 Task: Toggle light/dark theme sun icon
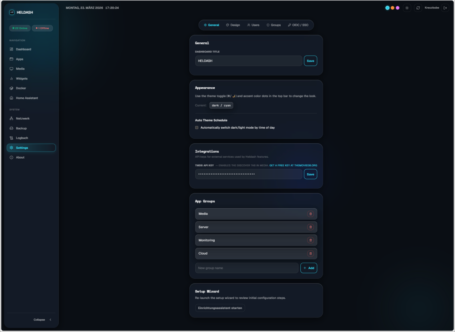click(407, 8)
